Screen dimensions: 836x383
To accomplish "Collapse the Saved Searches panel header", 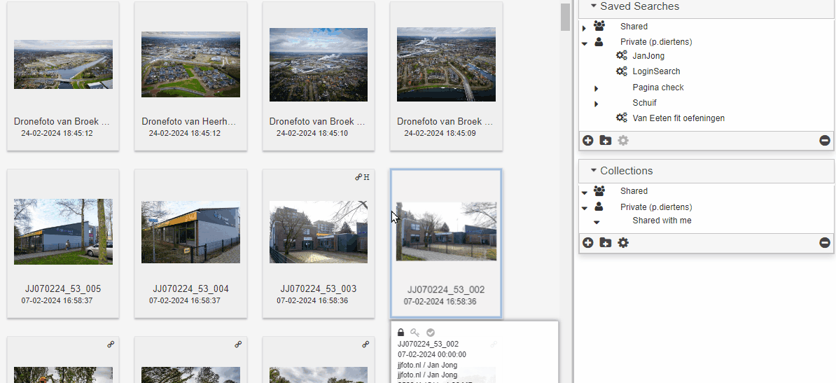I will 594,6.
